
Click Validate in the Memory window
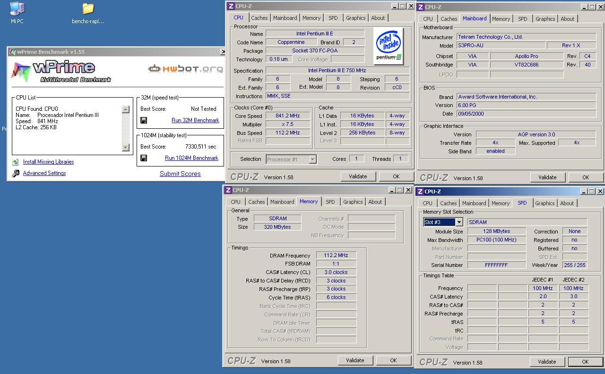[355, 360]
